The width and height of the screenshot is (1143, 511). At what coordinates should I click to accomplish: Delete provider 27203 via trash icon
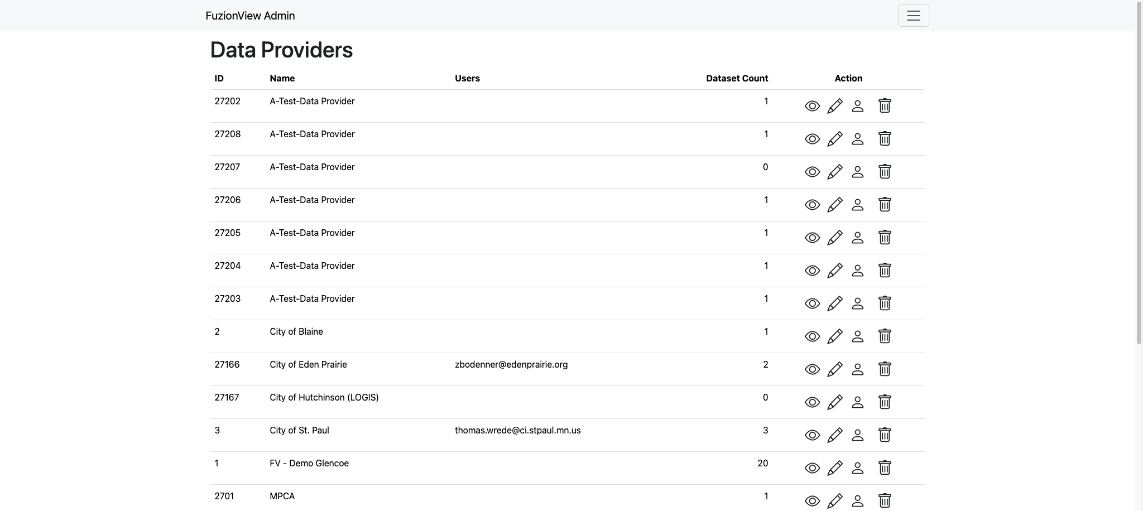[885, 303]
